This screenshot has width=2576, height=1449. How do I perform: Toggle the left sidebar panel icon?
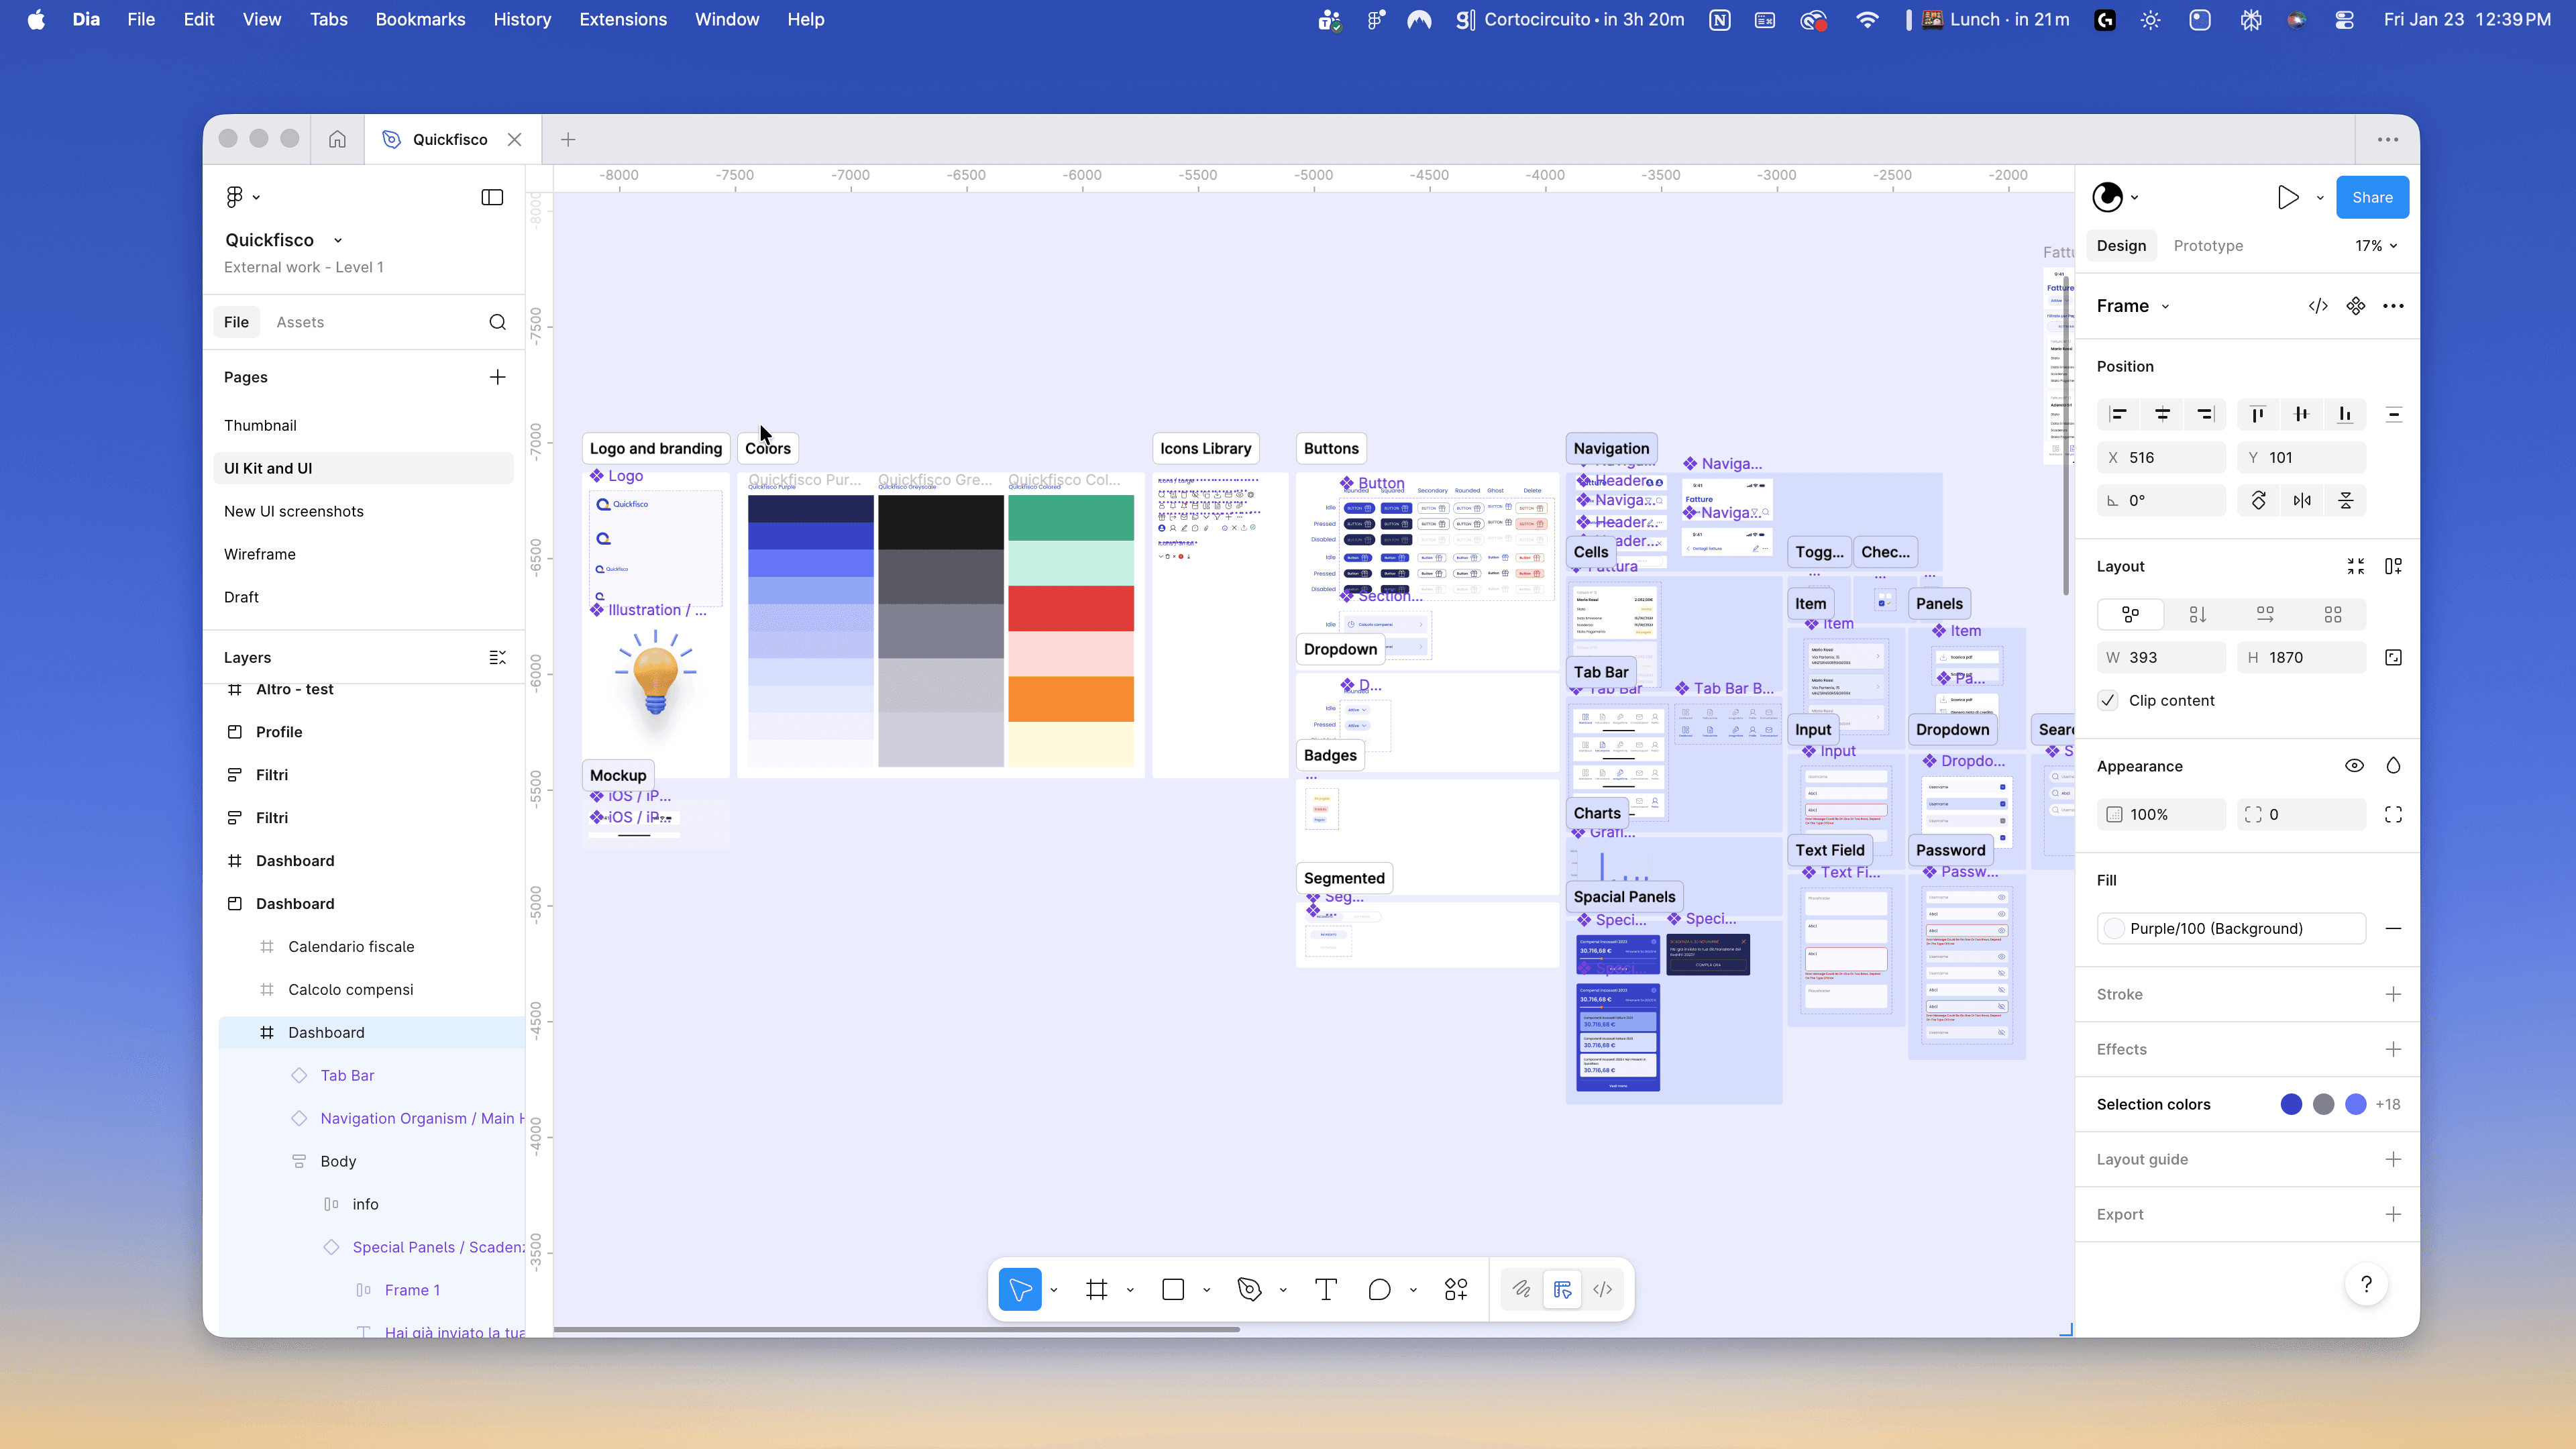coord(492,197)
